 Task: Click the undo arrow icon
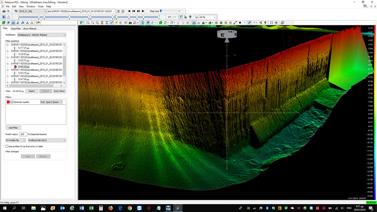coord(170,17)
